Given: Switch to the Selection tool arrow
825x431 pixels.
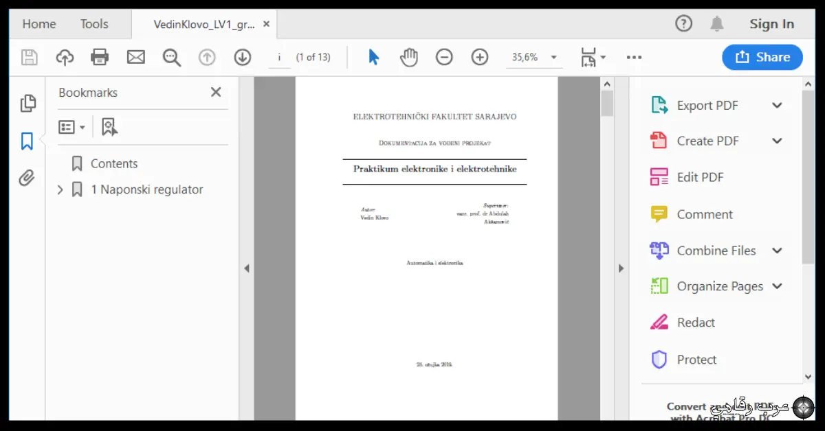Looking at the screenshot, I should point(373,57).
